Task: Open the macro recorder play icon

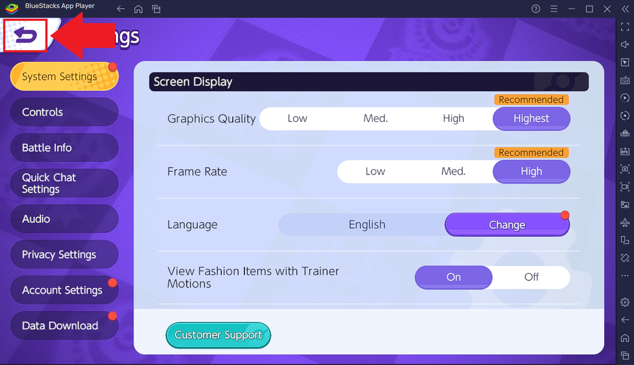Action: click(625, 98)
